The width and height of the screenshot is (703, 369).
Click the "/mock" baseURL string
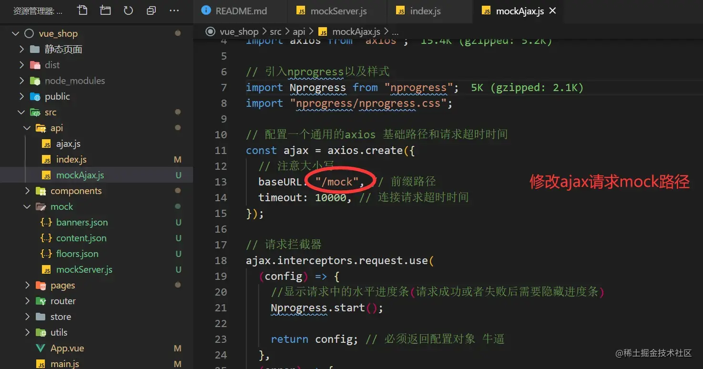337,182
